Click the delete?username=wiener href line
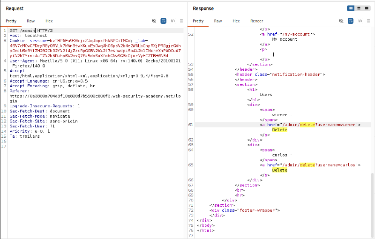375x239 pixels. [x=310, y=125]
